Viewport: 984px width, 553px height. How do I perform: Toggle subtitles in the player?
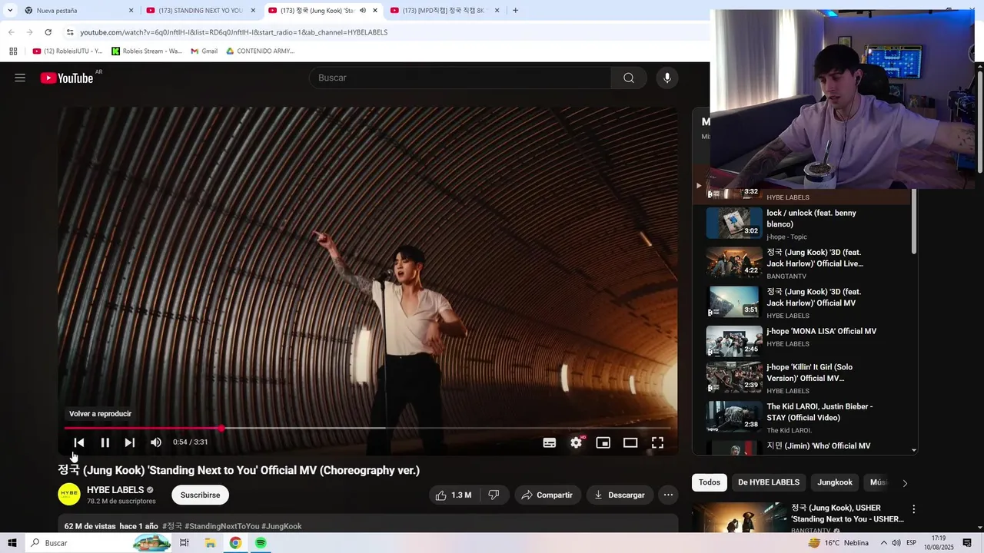pyautogui.click(x=550, y=442)
